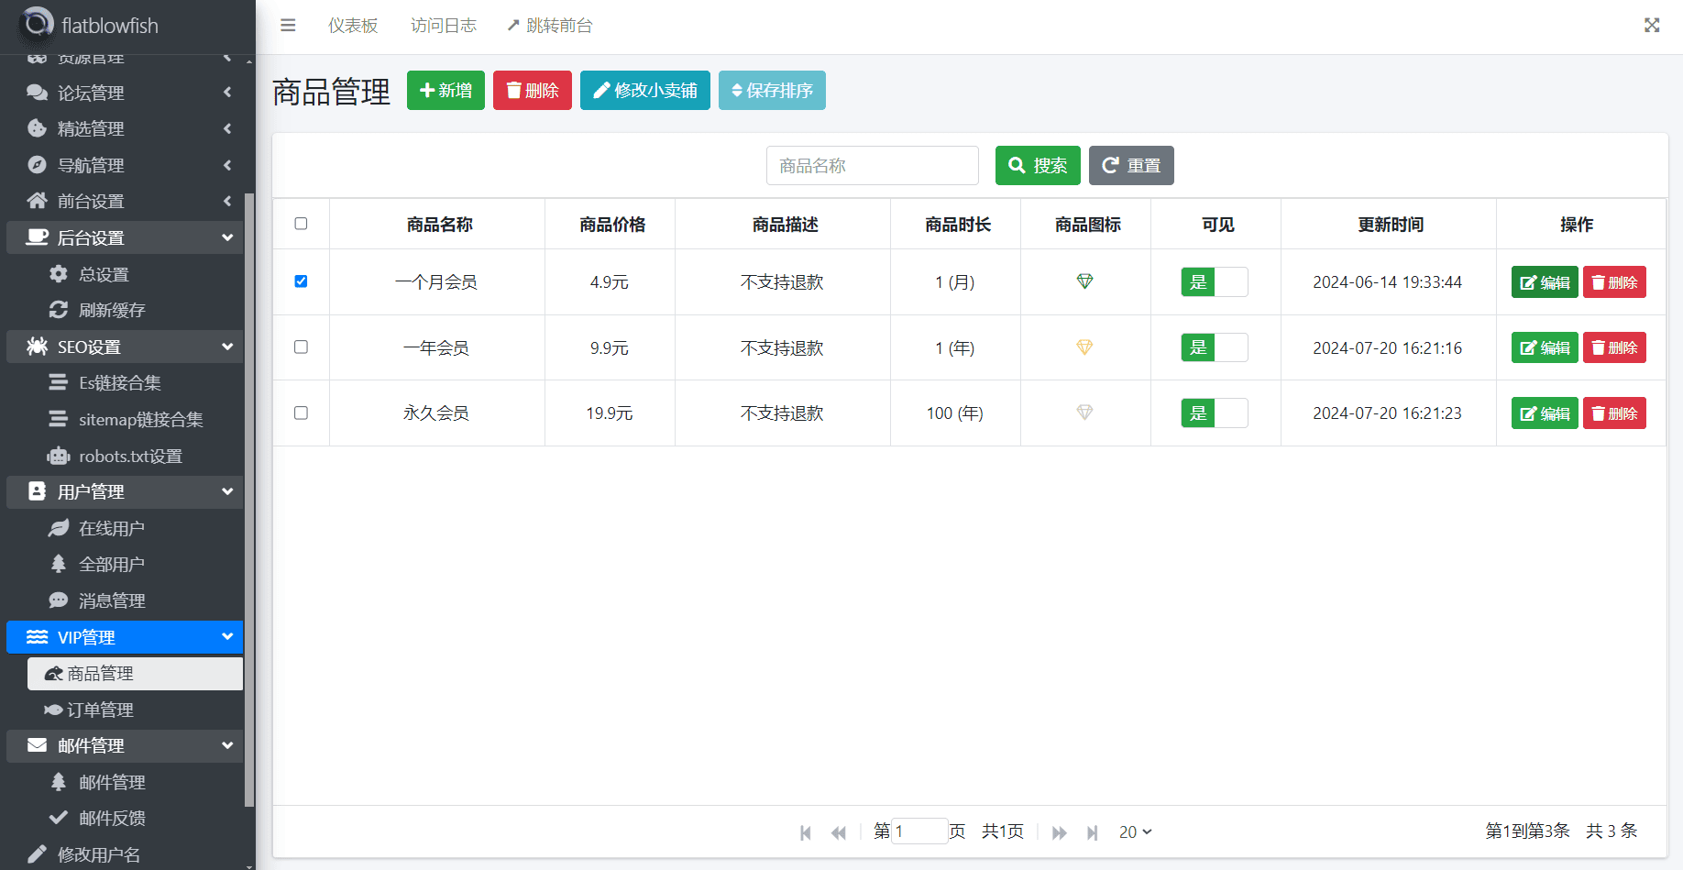
Task: Open 邮件管理 sub-item with tree icon
Action: (x=125, y=782)
